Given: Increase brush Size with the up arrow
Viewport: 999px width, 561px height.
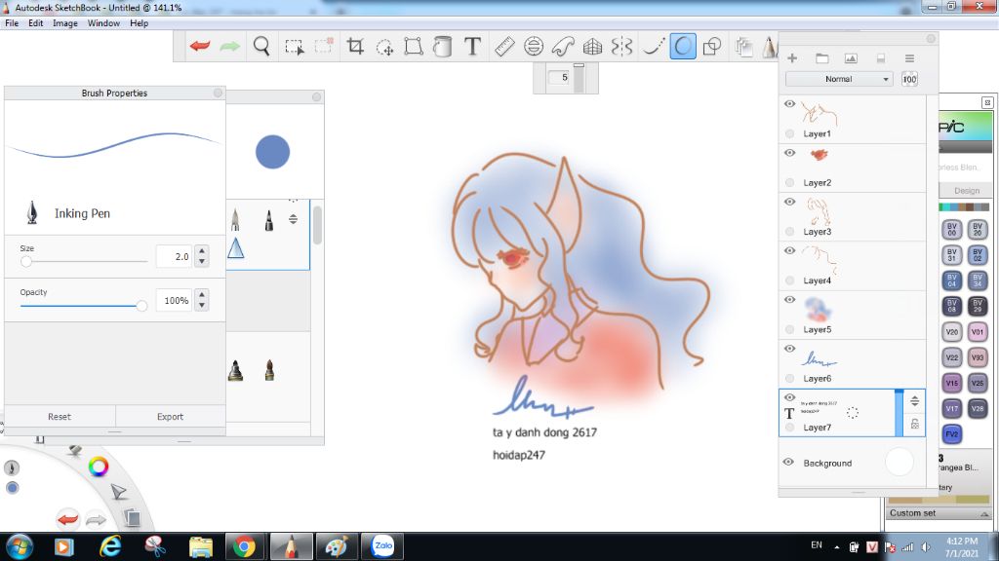Looking at the screenshot, I should [202, 250].
